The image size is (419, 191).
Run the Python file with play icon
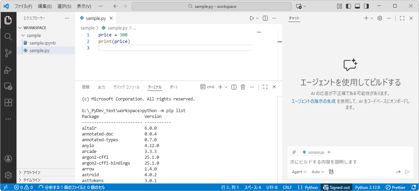[252, 18]
